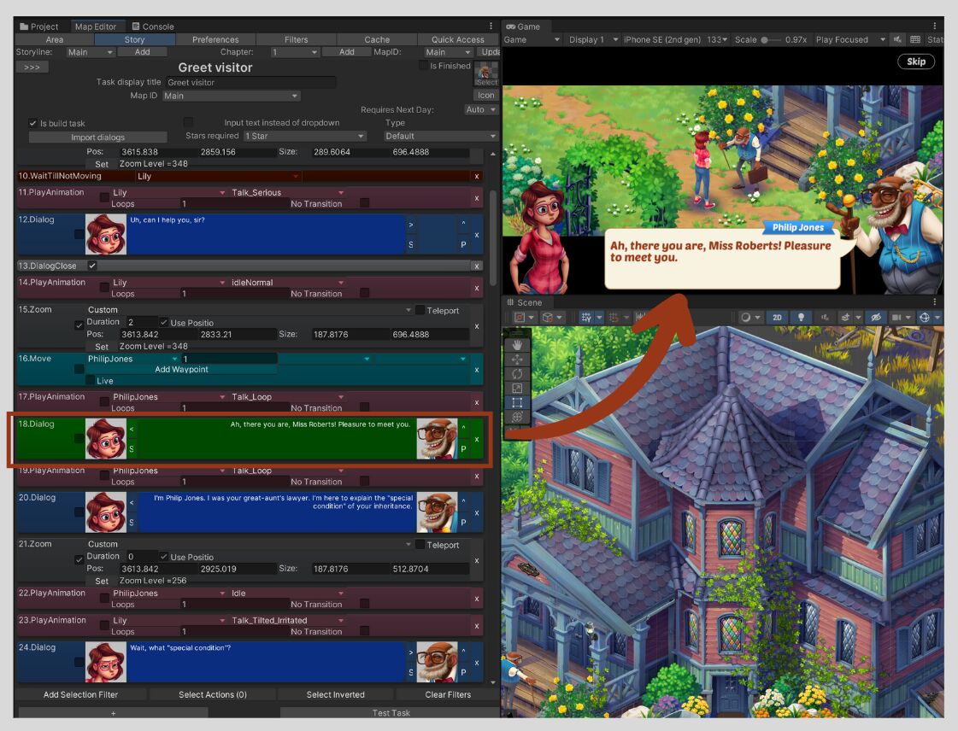This screenshot has width=958, height=731.
Task: Click Lily's portrait thumbnail in dialog 18
Action: pyautogui.click(x=104, y=439)
